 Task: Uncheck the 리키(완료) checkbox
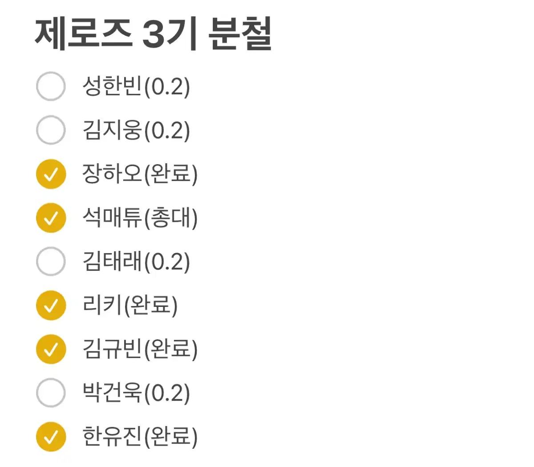[x=50, y=305]
